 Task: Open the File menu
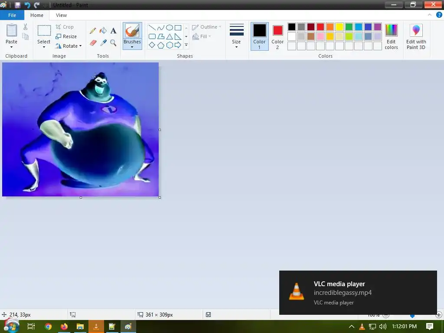click(x=12, y=15)
